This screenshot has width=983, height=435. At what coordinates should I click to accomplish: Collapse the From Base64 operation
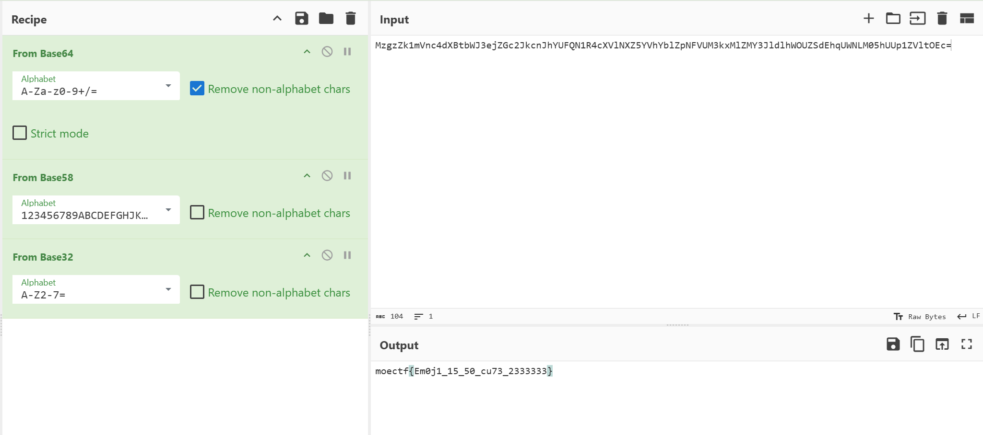(x=307, y=52)
